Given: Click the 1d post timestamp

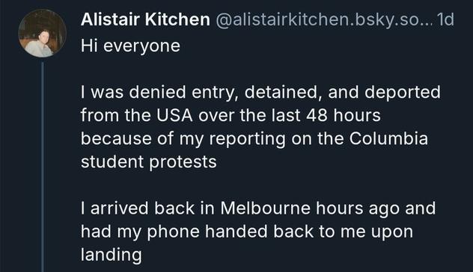Looking at the screenshot, I should (x=445, y=19).
